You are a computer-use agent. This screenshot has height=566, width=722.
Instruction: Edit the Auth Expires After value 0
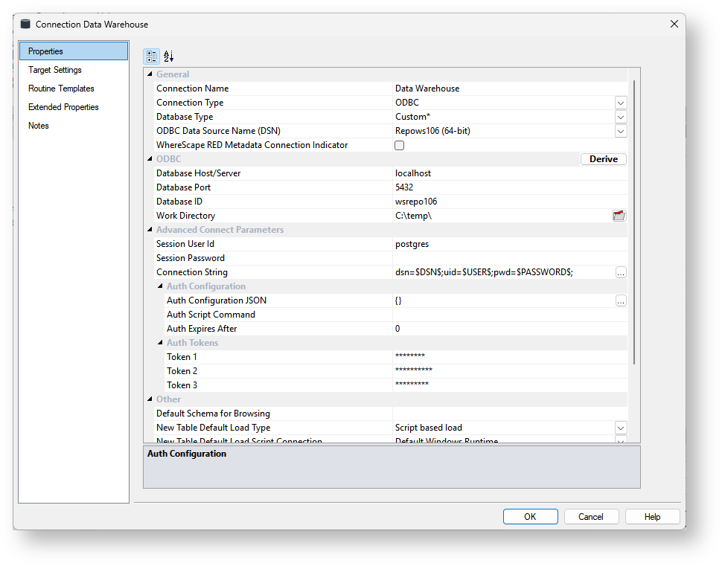coord(510,329)
